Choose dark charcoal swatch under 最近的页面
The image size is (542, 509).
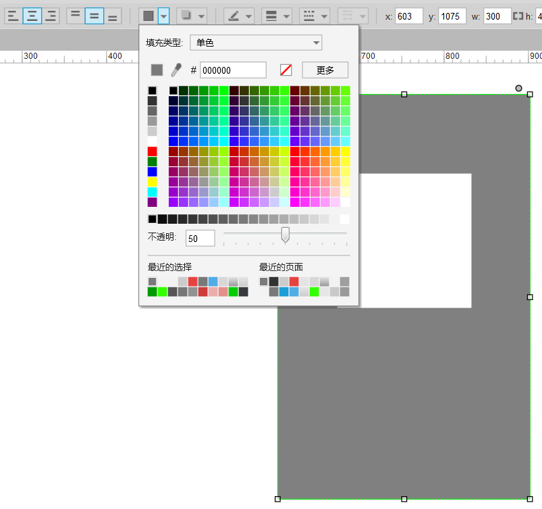pos(274,281)
